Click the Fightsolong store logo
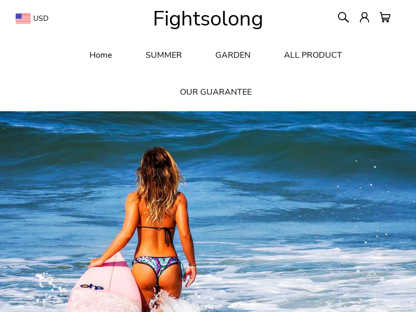Image resolution: width=416 pixels, height=312 pixels. 208,19
